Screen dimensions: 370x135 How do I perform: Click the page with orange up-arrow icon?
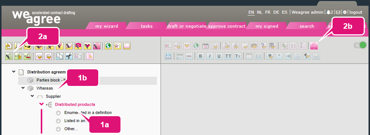click(x=9, y=46)
